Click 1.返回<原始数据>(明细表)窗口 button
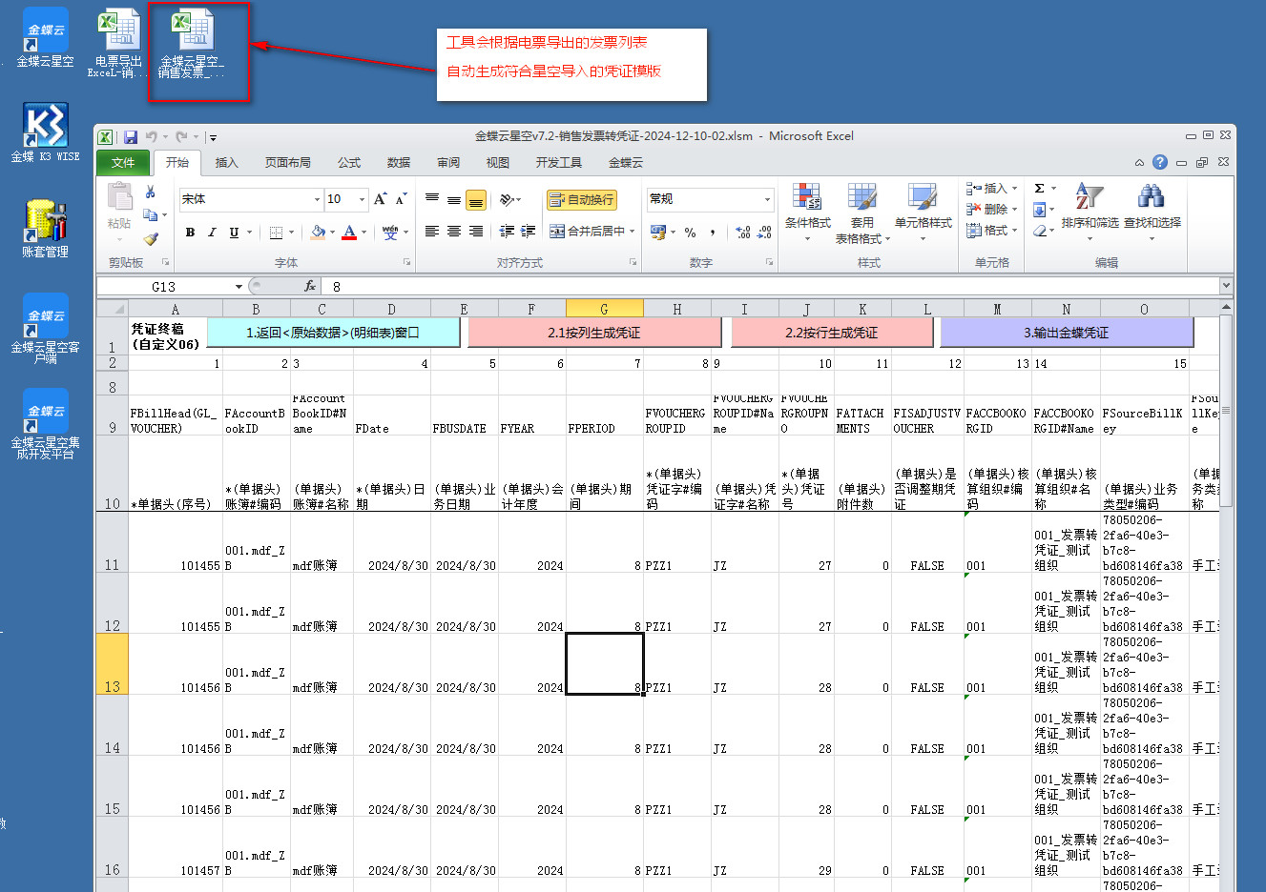 [333, 333]
